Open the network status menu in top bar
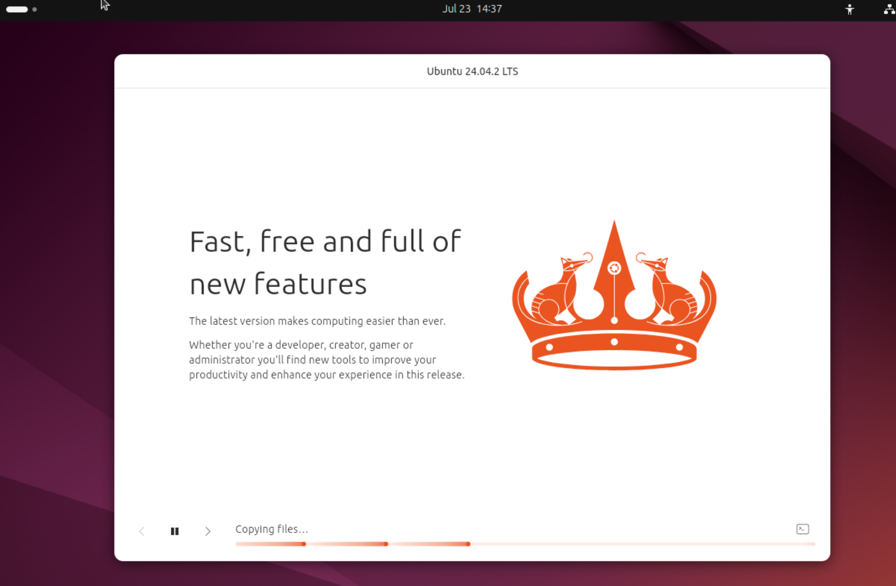896x586 pixels. coord(889,9)
